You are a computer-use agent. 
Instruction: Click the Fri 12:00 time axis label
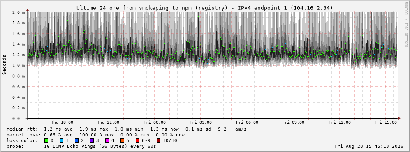click(340, 122)
